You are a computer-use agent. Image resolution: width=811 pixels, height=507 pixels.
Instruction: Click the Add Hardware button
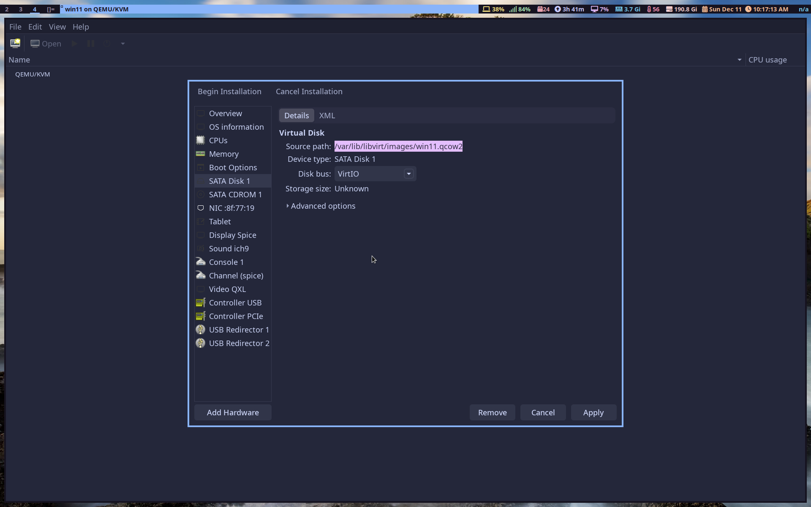coord(233,412)
